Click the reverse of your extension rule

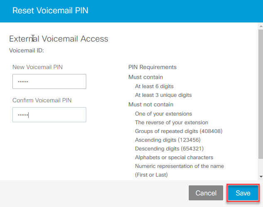pyautogui.click(x=172, y=122)
